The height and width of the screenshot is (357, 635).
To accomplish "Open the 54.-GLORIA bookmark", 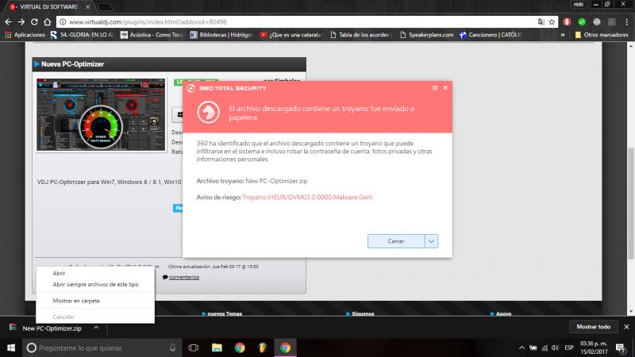I will 82,35.
